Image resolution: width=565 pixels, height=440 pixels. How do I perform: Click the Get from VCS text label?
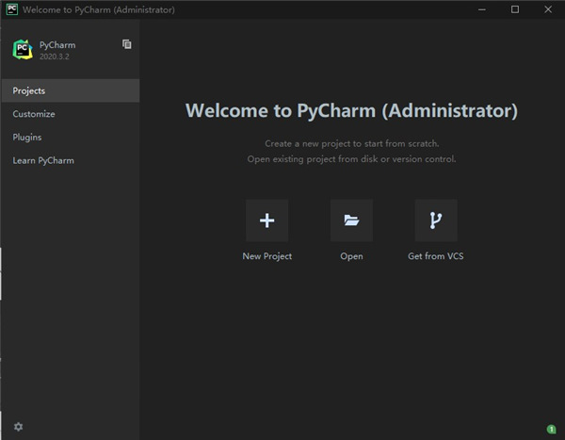435,256
